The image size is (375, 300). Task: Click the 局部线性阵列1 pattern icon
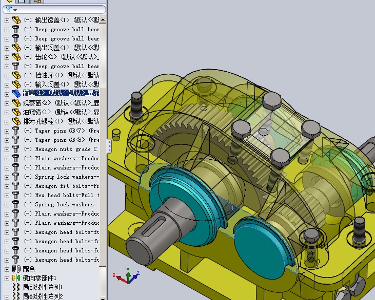(x=16, y=287)
